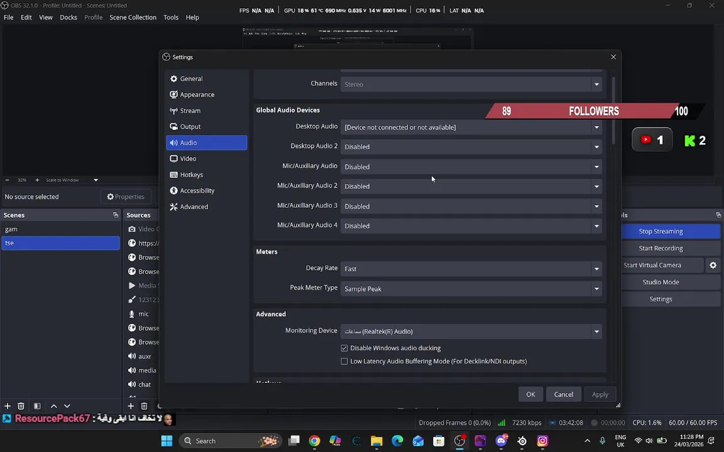This screenshot has height=452, width=724.
Task: Select the chat source row
Action: (x=142, y=385)
